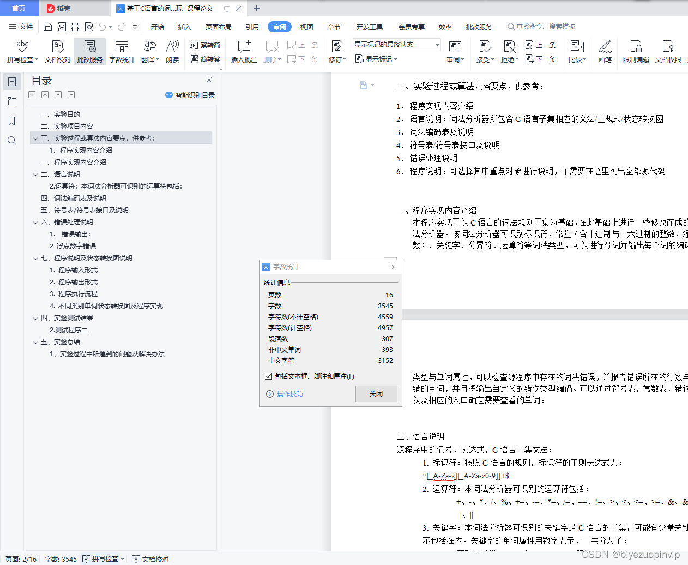This screenshot has width=688, height=565.
Task: Click the 智能识别目录 link
Action: point(190,95)
